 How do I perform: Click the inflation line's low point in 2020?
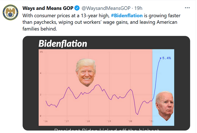138,114
